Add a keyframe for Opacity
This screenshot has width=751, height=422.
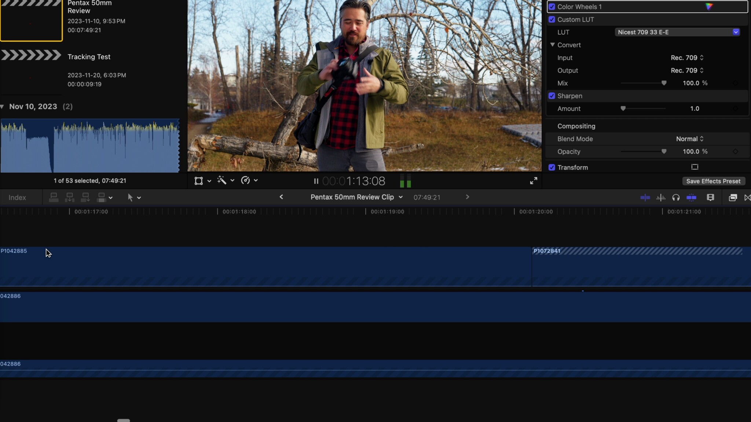coord(735,152)
